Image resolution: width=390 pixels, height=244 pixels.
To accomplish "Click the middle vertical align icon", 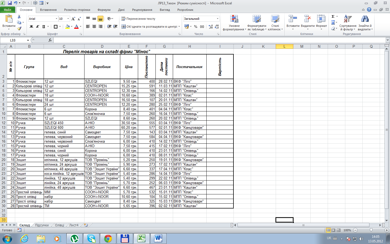I will click(x=94, y=19).
